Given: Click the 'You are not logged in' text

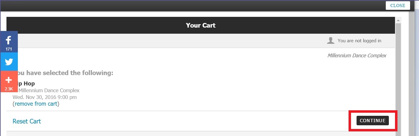Looking at the screenshot, I should pyautogui.click(x=359, y=40).
